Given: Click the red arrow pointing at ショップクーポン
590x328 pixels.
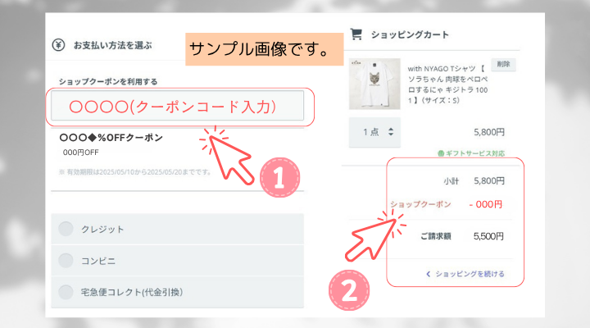Looking at the screenshot, I should tap(374, 236).
